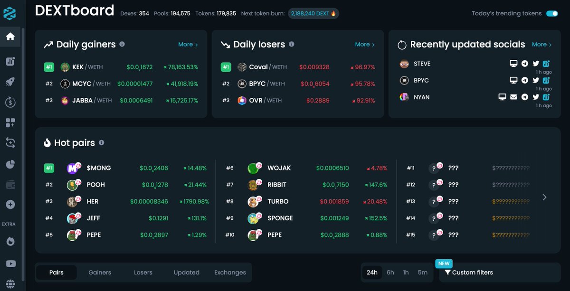Open MCYC / WETH gainer pair
Image resolution: width=570 pixels, height=291 pixels.
coord(122,84)
